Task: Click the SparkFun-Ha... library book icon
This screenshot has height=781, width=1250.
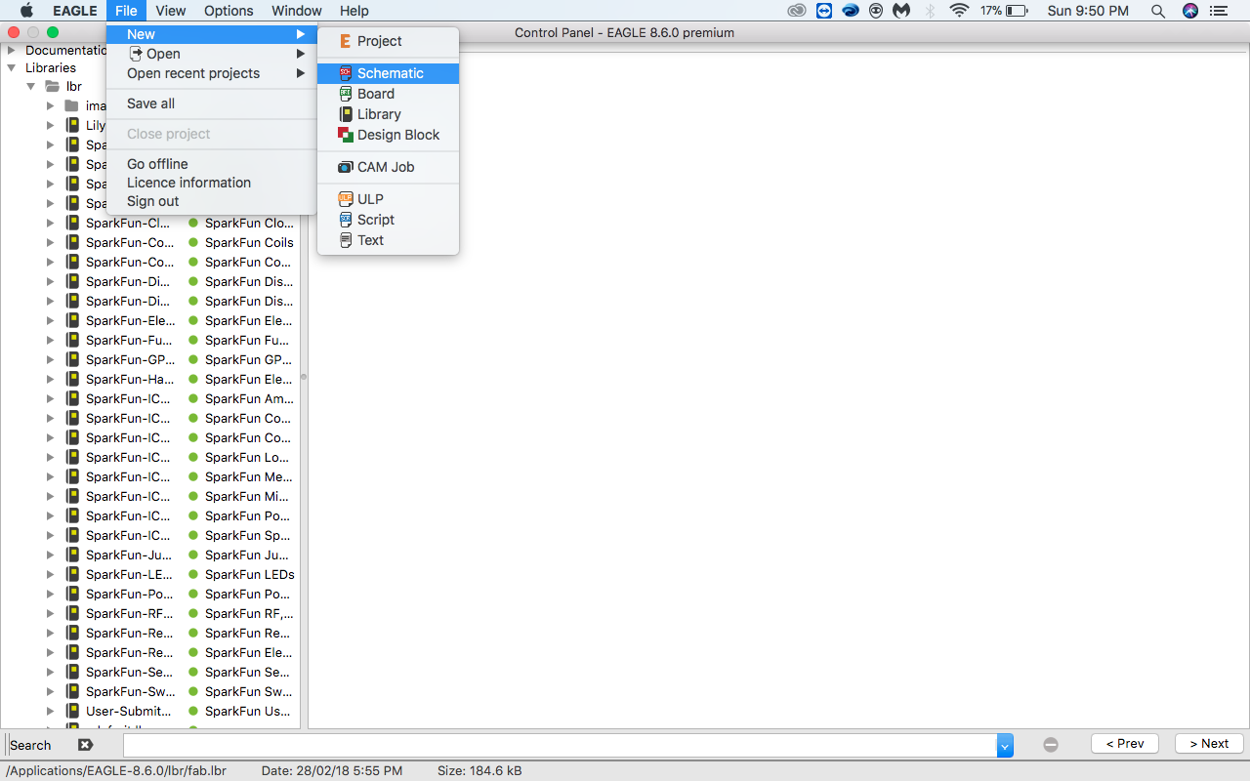Action: coord(72,379)
